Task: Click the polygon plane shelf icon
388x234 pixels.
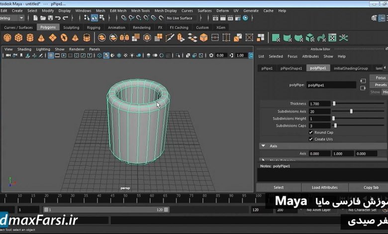Action: (53, 37)
